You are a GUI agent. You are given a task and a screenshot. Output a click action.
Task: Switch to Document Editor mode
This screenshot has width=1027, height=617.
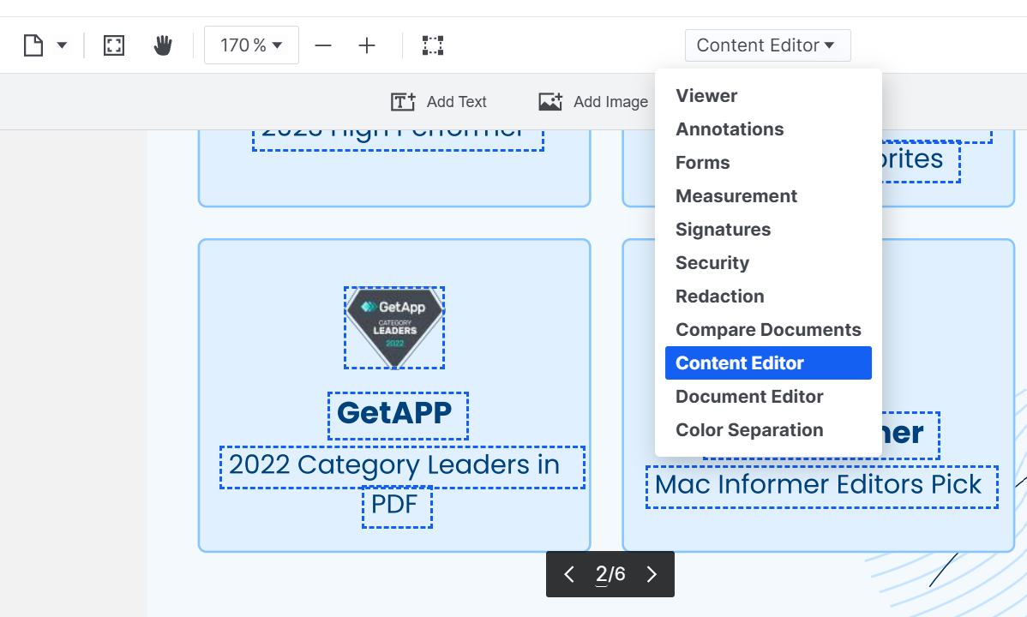768,396
